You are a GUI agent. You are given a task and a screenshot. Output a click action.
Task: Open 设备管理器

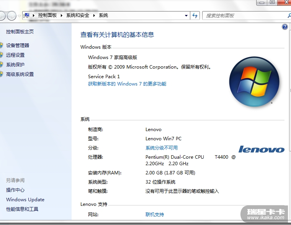[18, 45]
